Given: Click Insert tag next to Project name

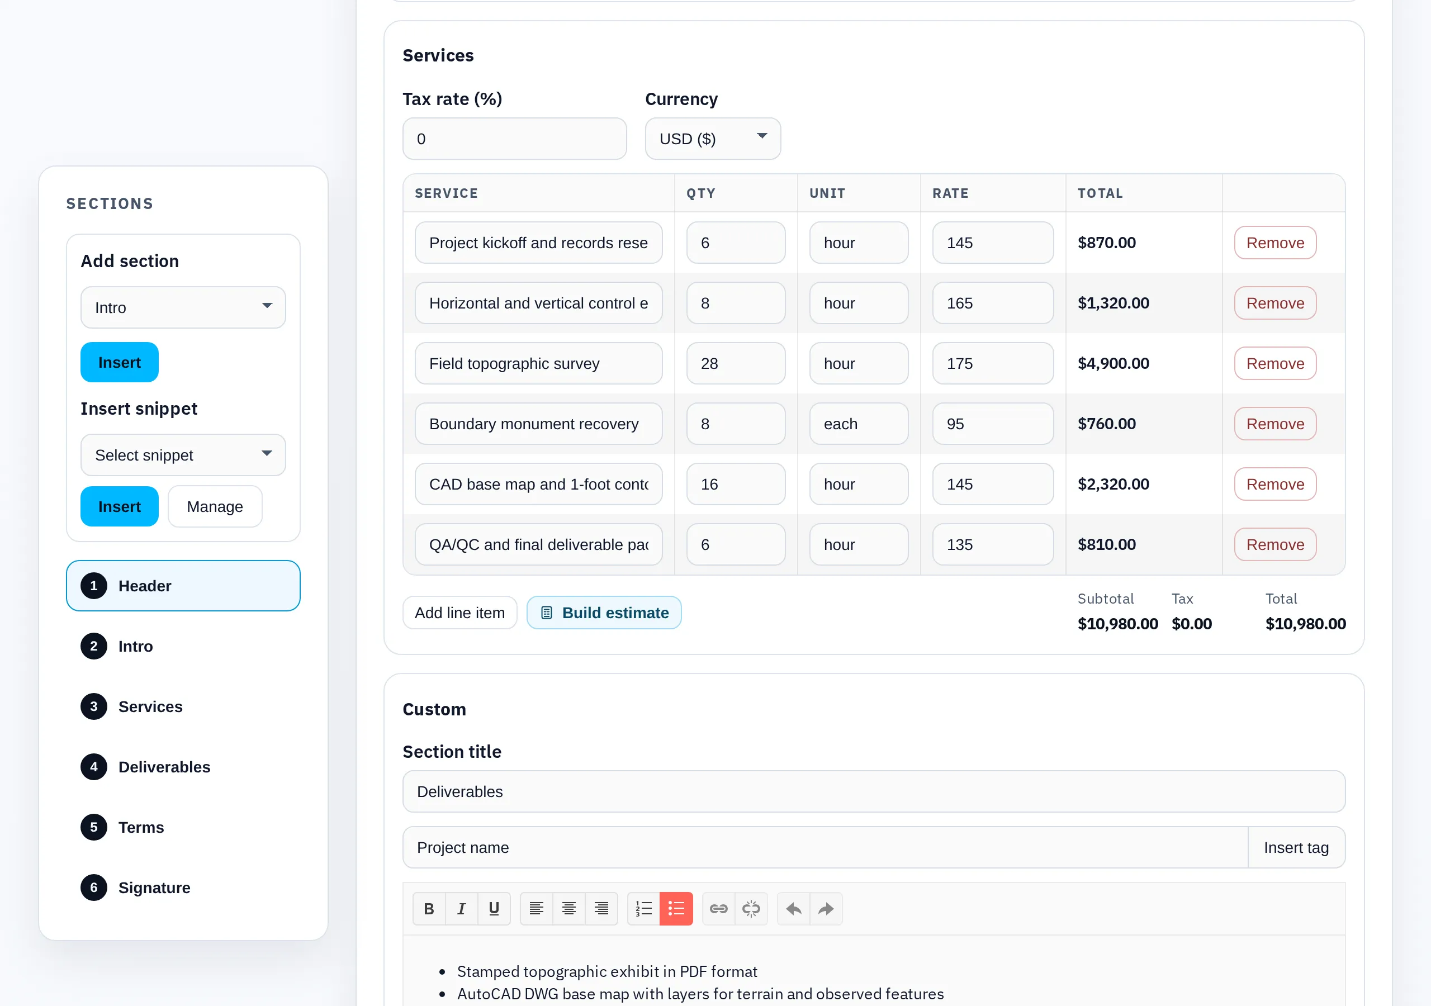Looking at the screenshot, I should (1296, 848).
